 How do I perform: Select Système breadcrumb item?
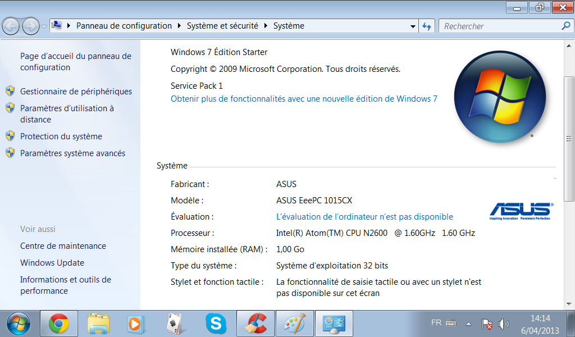(289, 26)
